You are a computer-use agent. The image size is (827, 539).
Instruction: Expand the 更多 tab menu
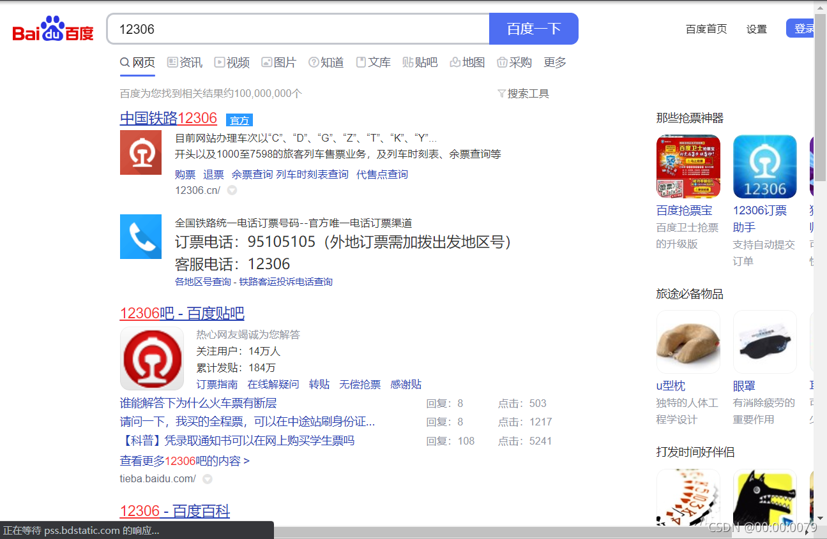coord(555,63)
